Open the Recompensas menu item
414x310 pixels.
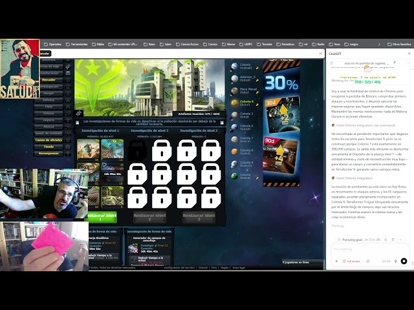pos(49,154)
